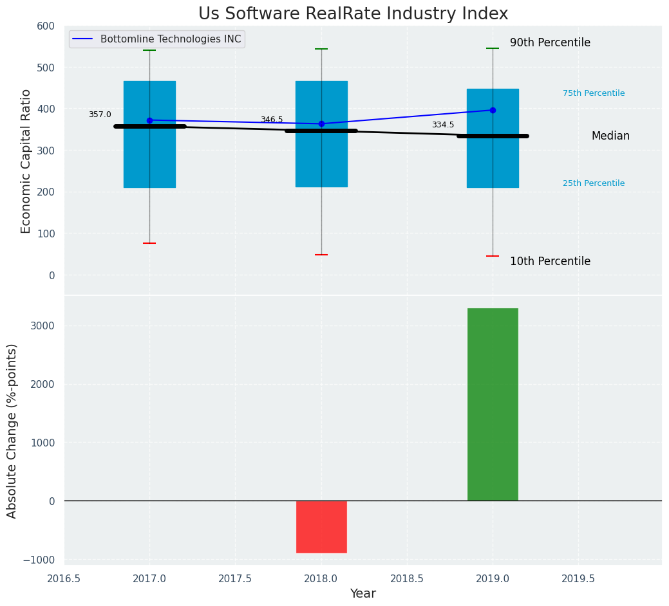Click the 346.5 median value label
The width and height of the screenshot is (669, 606).
coord(271,120)
